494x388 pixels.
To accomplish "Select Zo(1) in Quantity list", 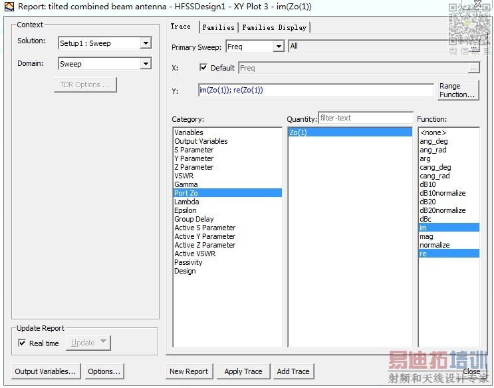I will tap(350, 132).
